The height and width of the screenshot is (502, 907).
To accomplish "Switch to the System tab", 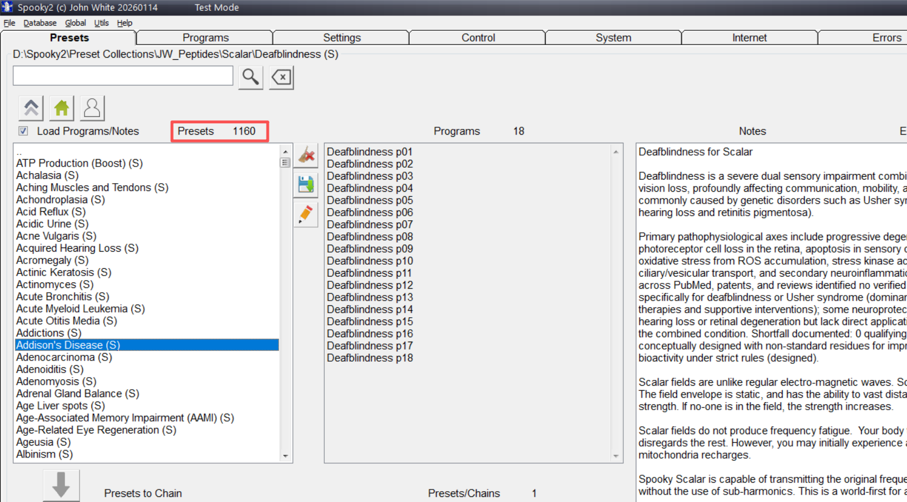I will coord(614,38).
